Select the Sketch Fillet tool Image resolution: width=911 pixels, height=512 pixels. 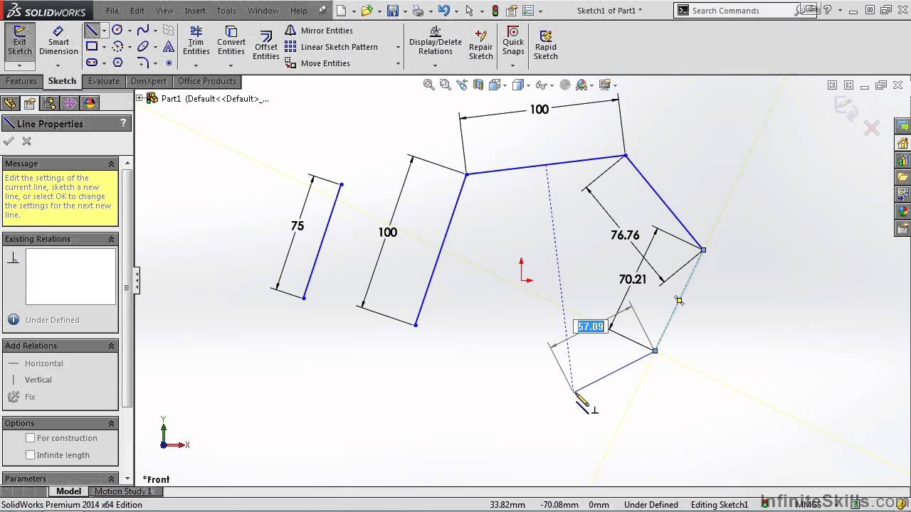coord(143,63)
